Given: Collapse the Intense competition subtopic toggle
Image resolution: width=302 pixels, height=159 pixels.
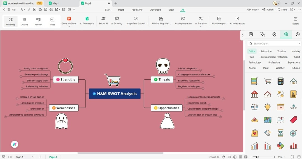Looking at the screenshot, I should 200,70.
